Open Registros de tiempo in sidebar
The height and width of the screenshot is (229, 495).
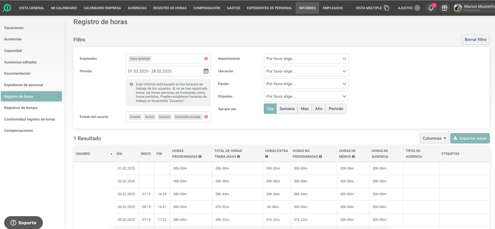pos(21,108)
